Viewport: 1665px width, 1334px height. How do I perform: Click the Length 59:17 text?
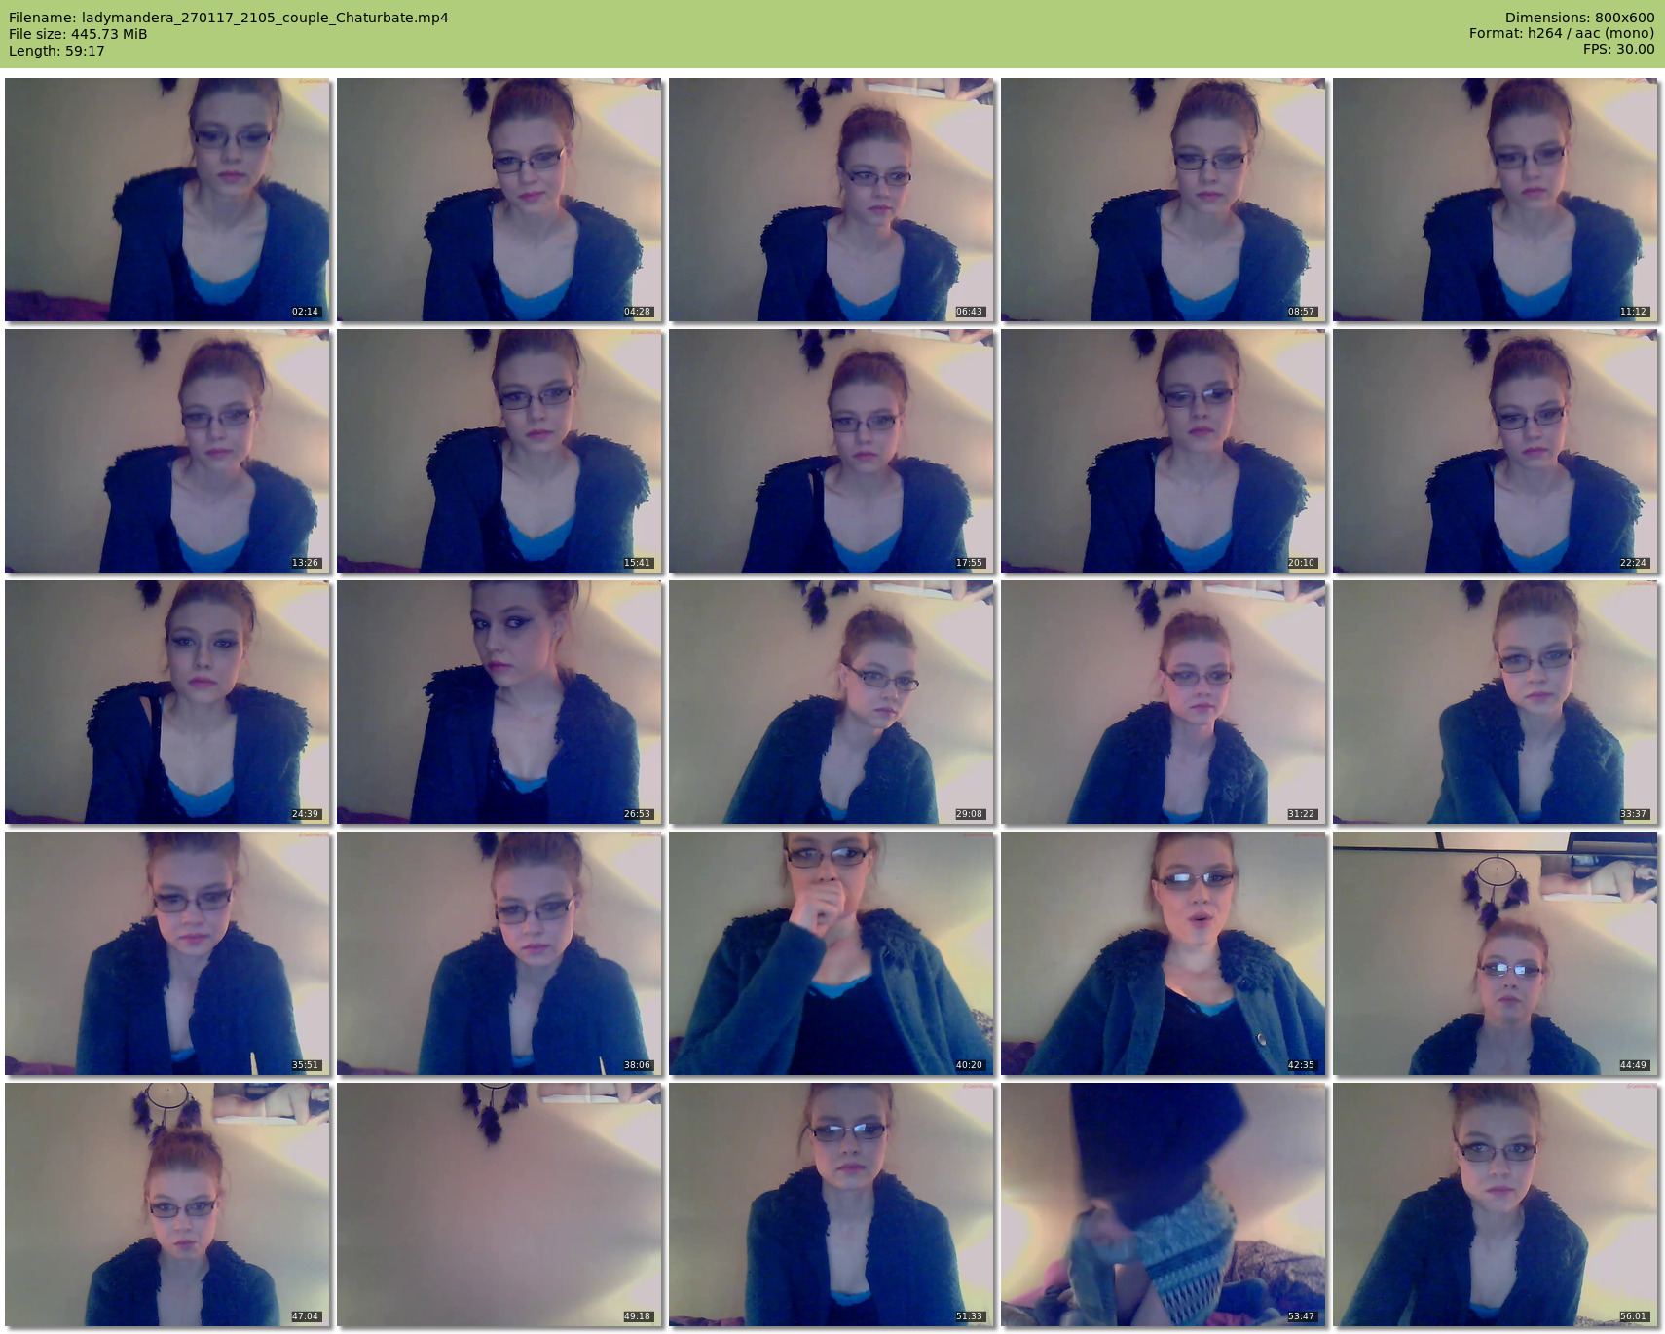point(56,51)
